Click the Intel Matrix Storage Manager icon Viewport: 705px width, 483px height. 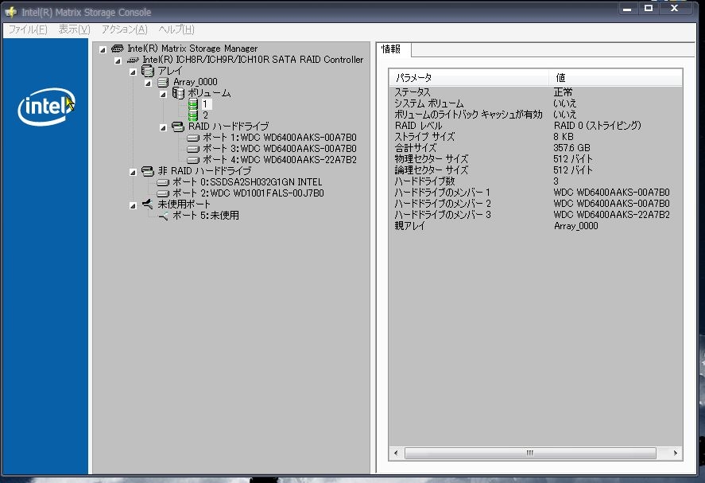118,49
